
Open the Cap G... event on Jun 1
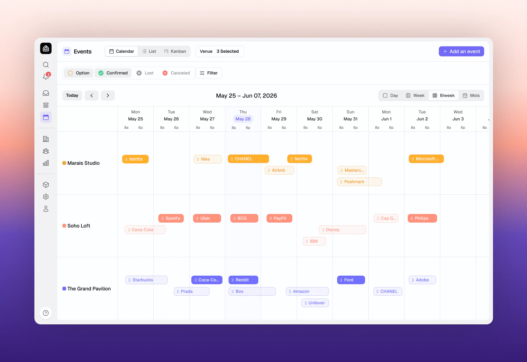coord(386,218)
